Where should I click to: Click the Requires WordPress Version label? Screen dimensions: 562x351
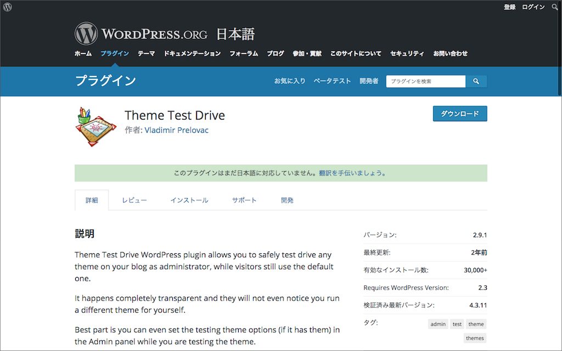[x=406, y=287]
